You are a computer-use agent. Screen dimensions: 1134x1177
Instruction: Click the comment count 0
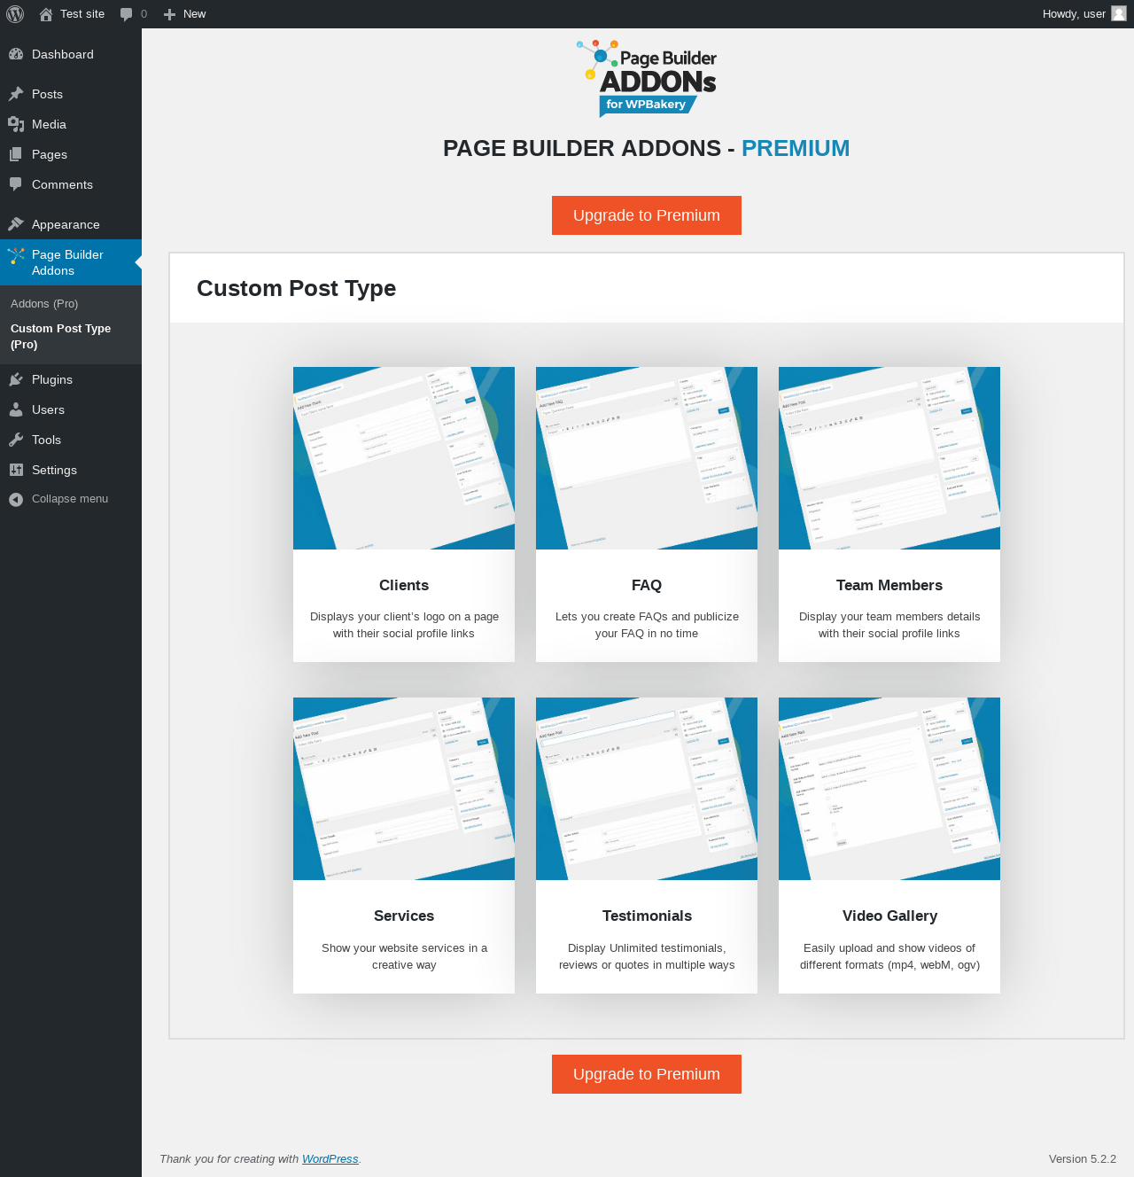tap(144, 14)
